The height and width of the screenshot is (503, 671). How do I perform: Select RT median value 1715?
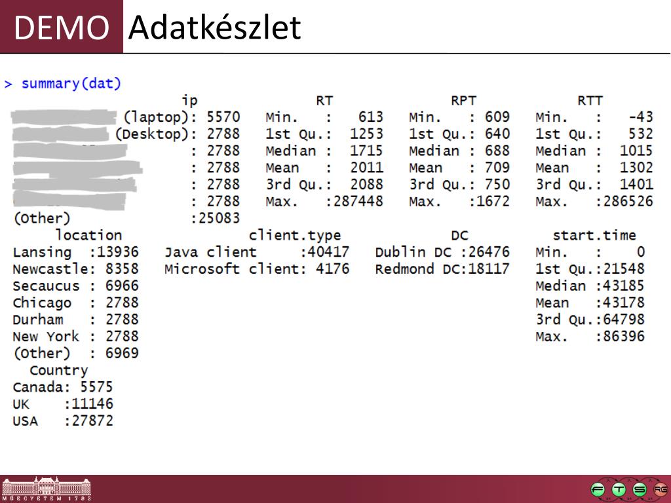click(x=366, y=151)
